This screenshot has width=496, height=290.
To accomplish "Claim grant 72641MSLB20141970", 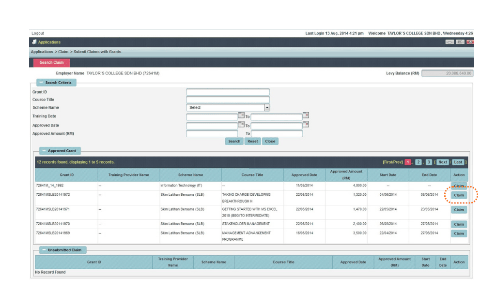I will pyautogui.click(x=459, y=224).
